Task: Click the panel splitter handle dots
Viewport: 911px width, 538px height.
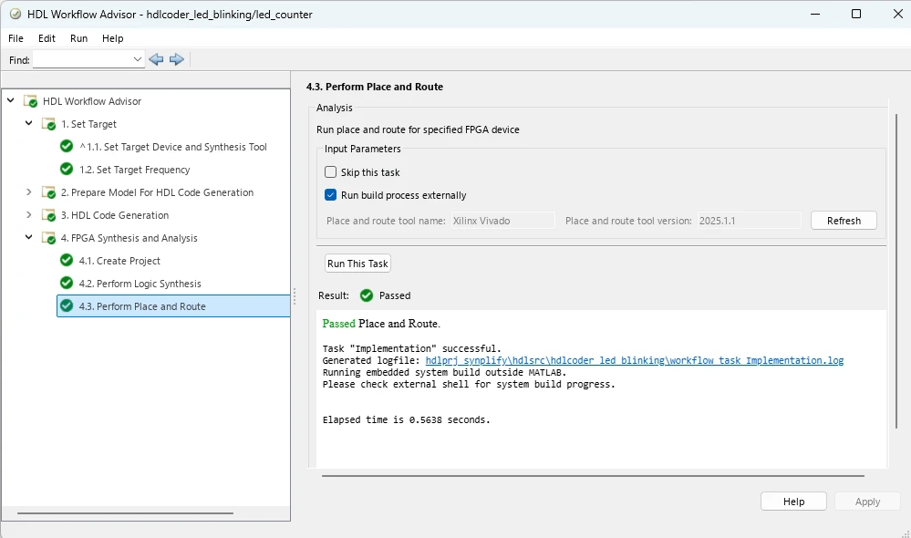Action: [x=295, y=296]
